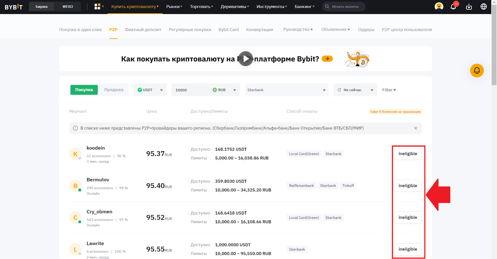Open the Sberbank payment method dropdown
This screenshot has height=259, width=497.
click(x=287, y=90)
